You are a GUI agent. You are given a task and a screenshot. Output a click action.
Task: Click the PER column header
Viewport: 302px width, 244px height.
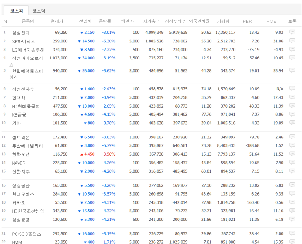point(247,21)
